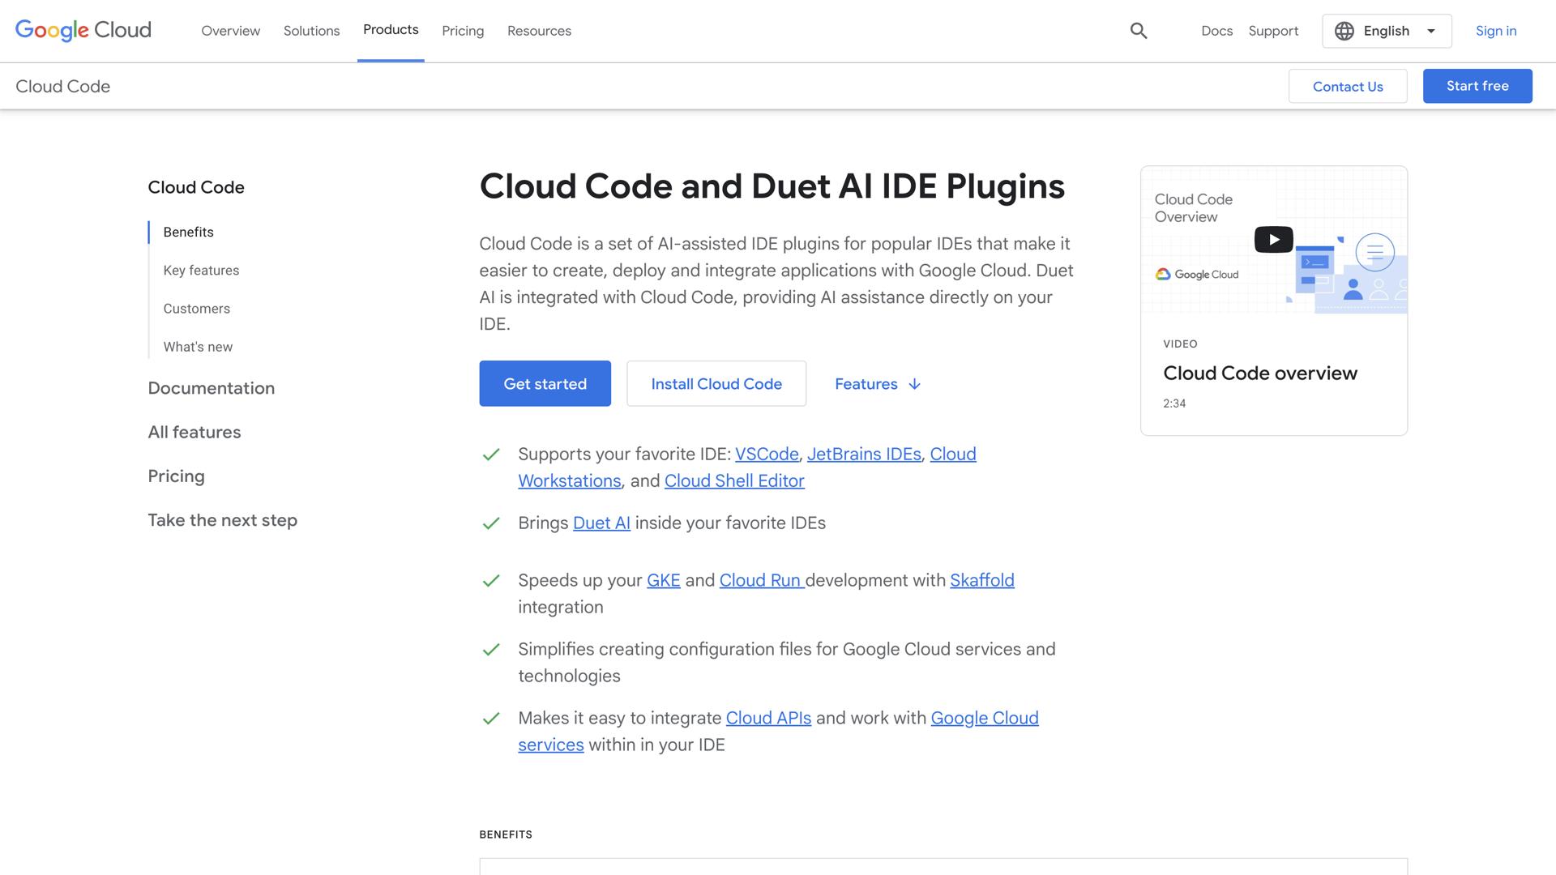This screenshot has height=875, width=1556.
Task: Open the VSCode link
Action: click(x=766, y=454)
